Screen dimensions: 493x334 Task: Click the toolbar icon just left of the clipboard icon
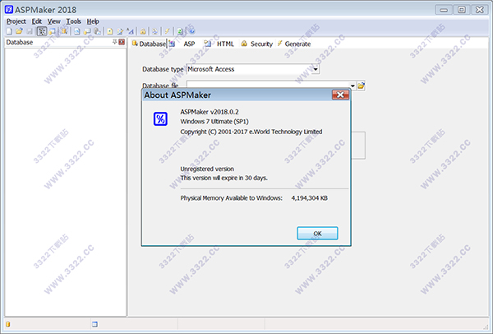point(87,31)
